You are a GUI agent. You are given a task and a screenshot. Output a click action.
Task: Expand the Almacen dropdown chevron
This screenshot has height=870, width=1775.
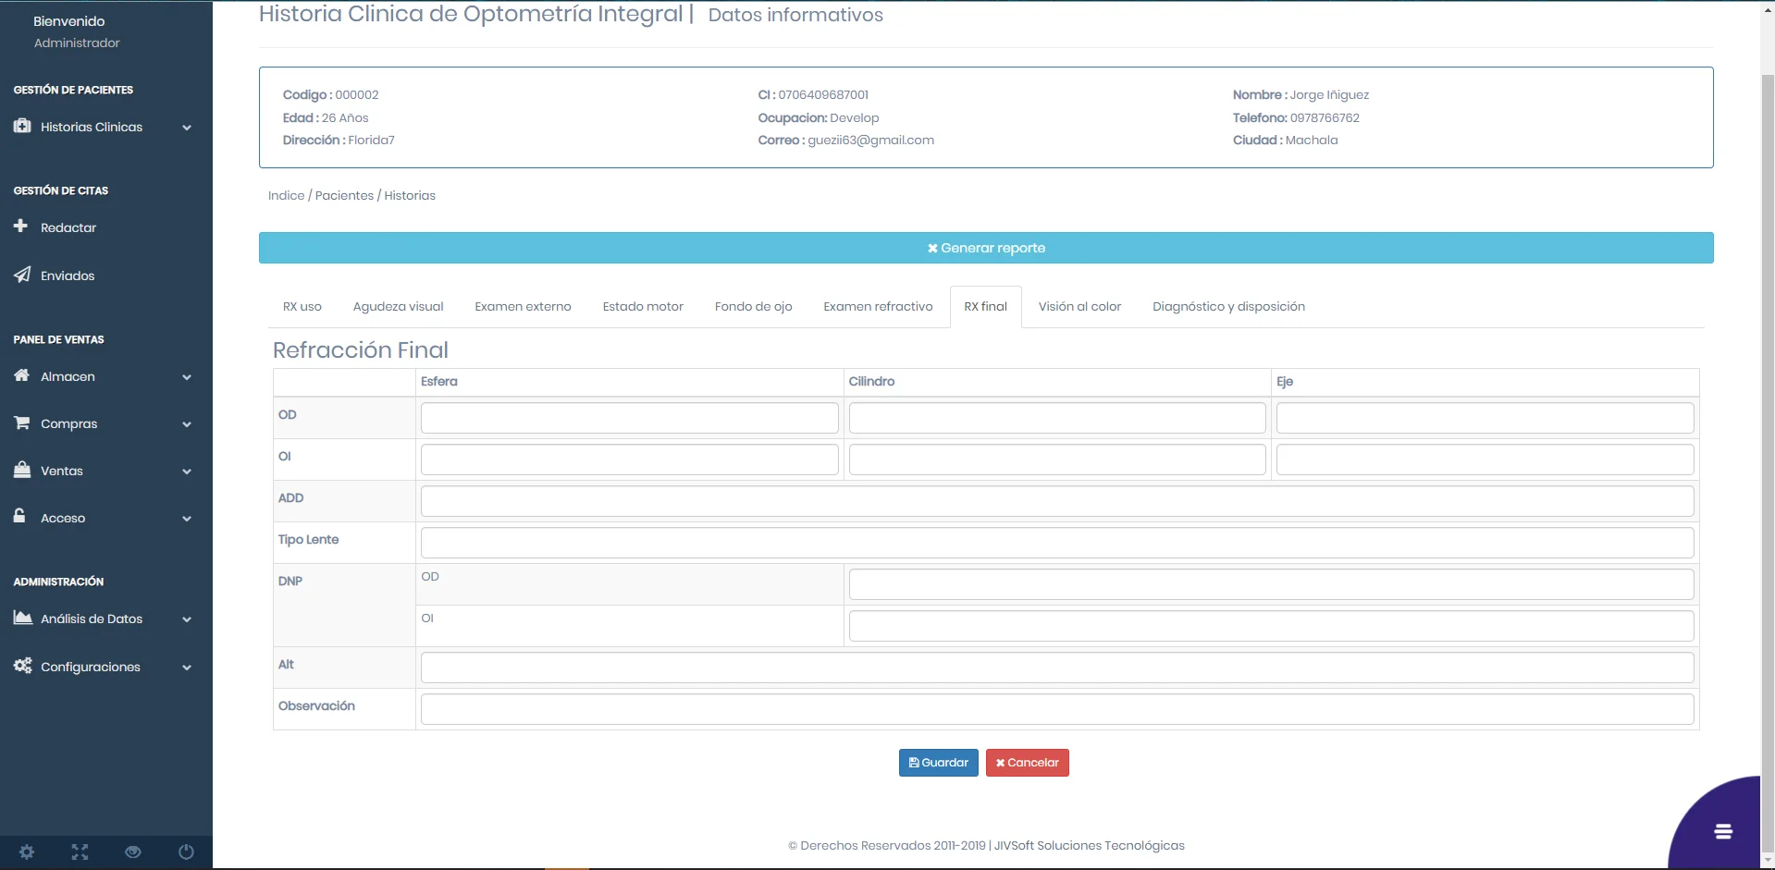tap(187, 377)
